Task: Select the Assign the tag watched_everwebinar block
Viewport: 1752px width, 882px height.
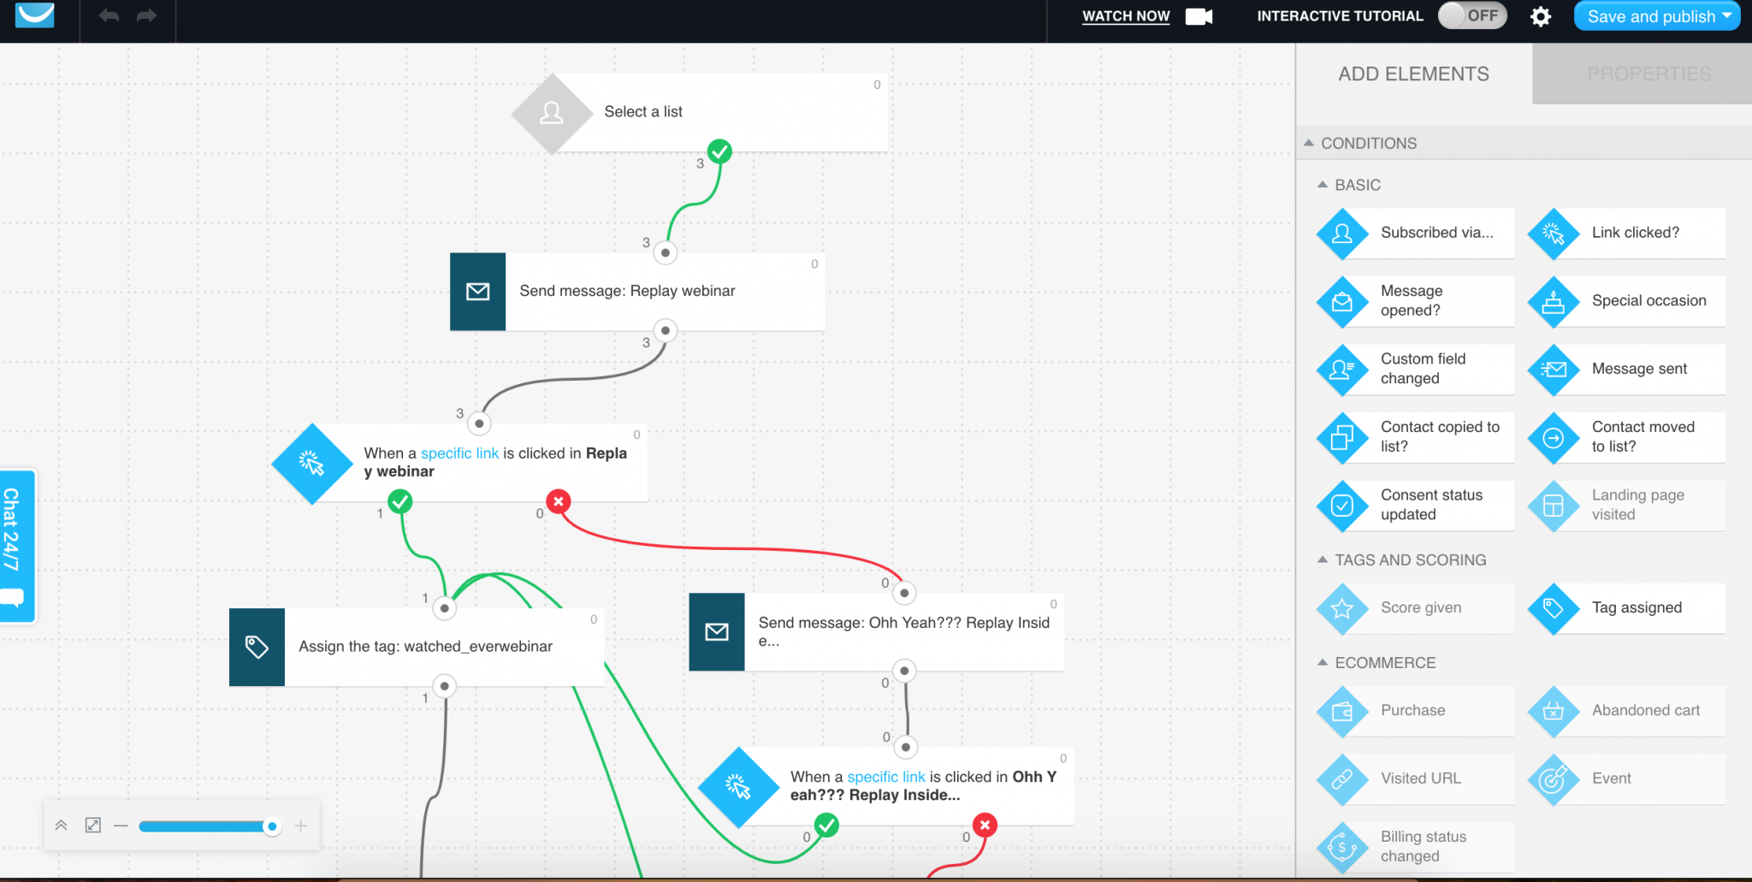Action: [425, 648]
